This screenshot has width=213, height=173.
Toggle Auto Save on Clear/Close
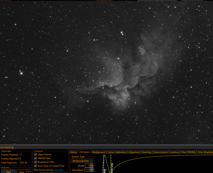(35, 166)
